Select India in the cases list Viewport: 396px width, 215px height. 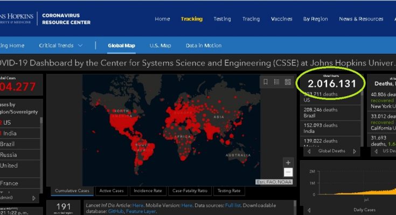(x=20, y=133)
